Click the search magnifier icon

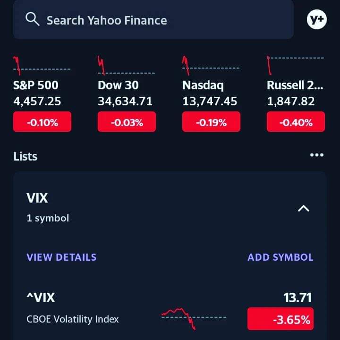click(32, 19)
